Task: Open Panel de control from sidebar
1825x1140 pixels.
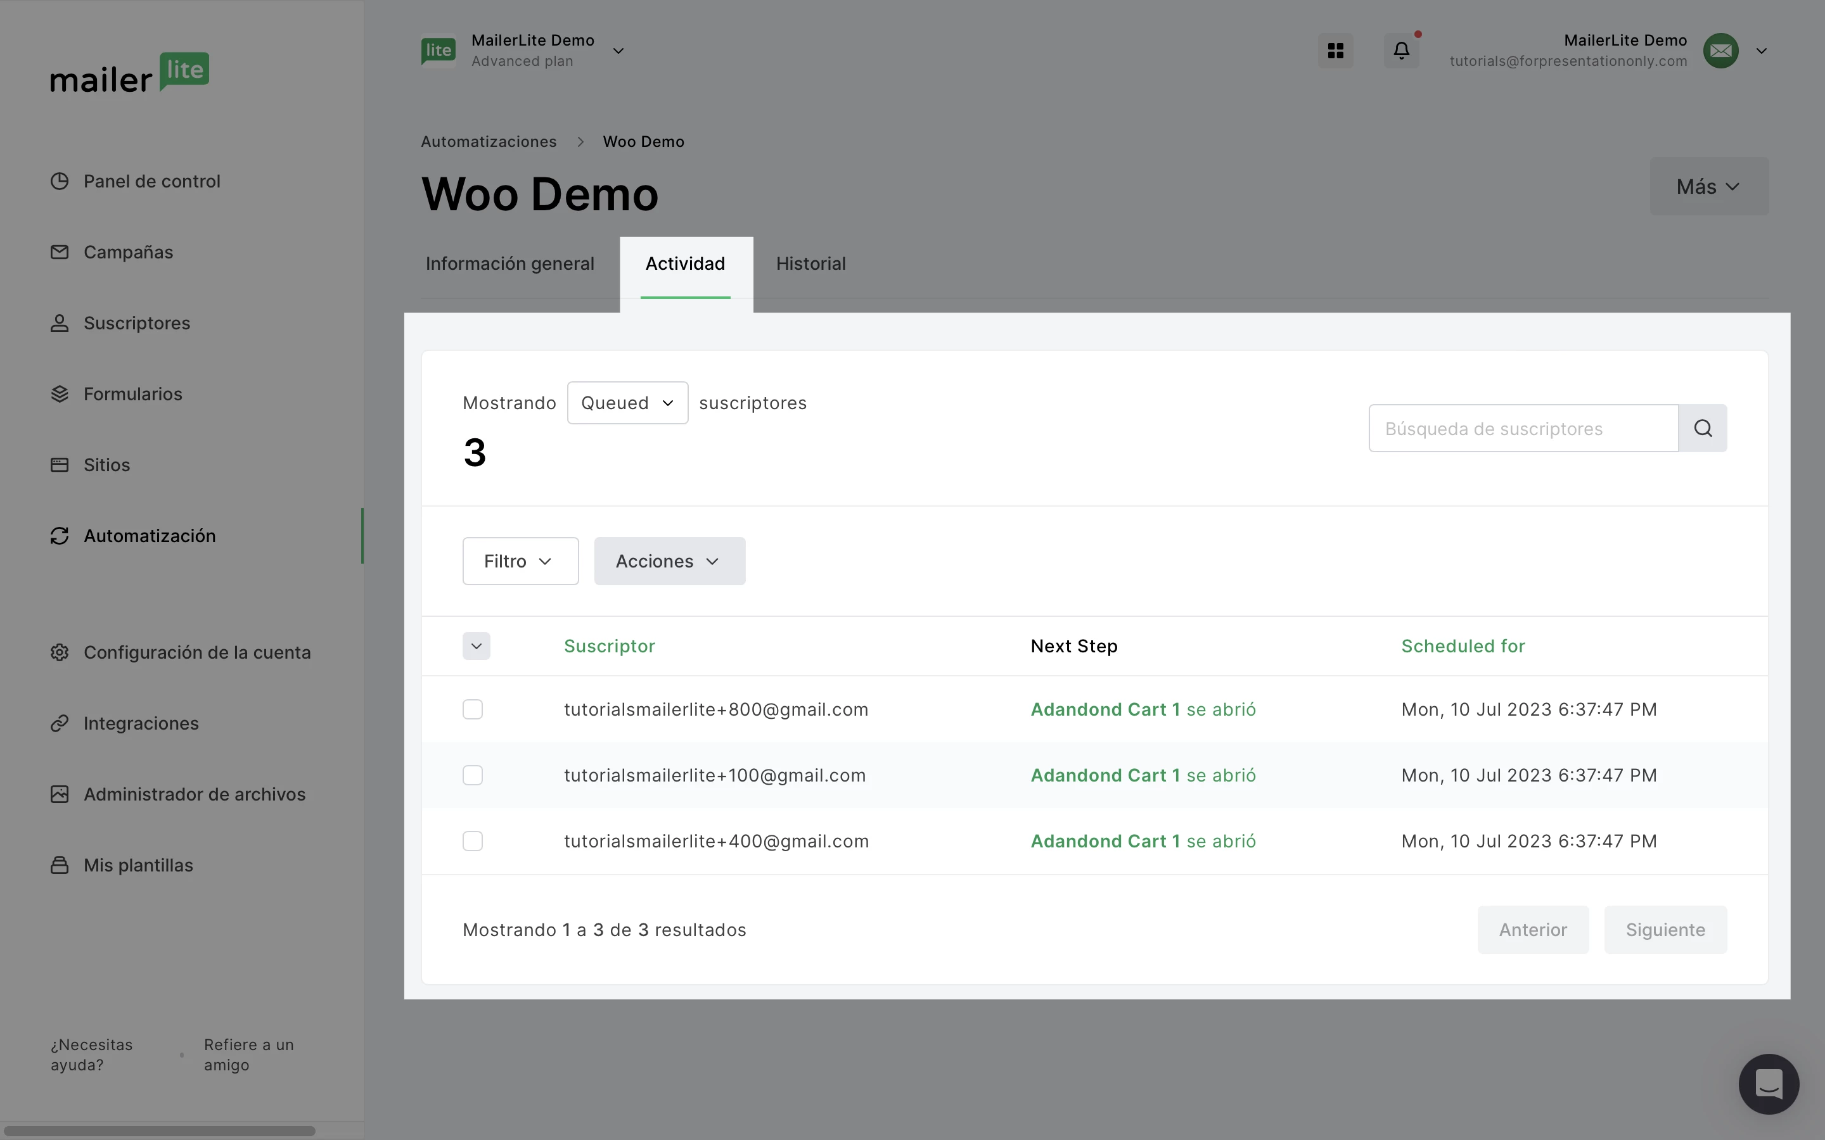Action: point(151,181)
